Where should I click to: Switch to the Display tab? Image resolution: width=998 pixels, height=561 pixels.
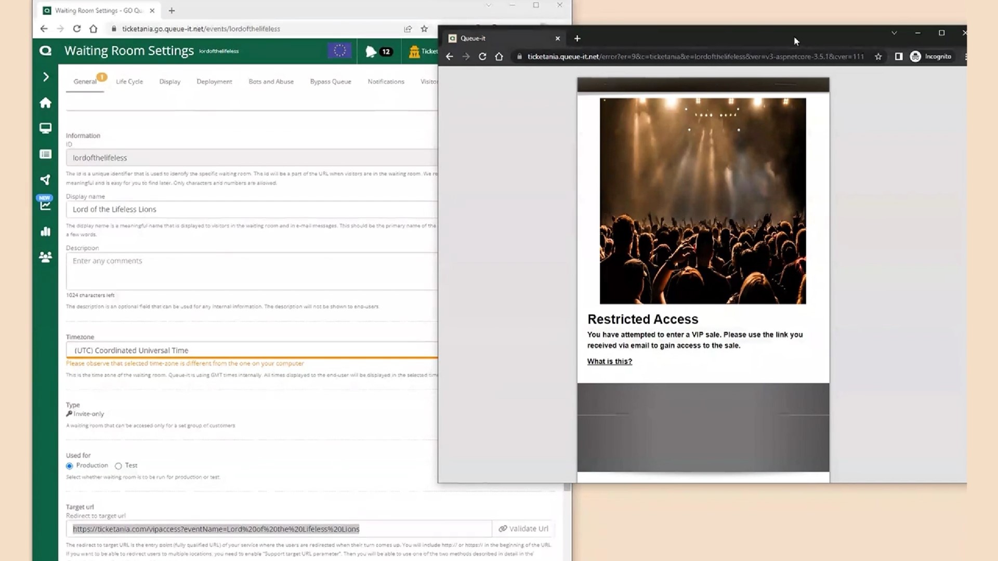[170, 82]
